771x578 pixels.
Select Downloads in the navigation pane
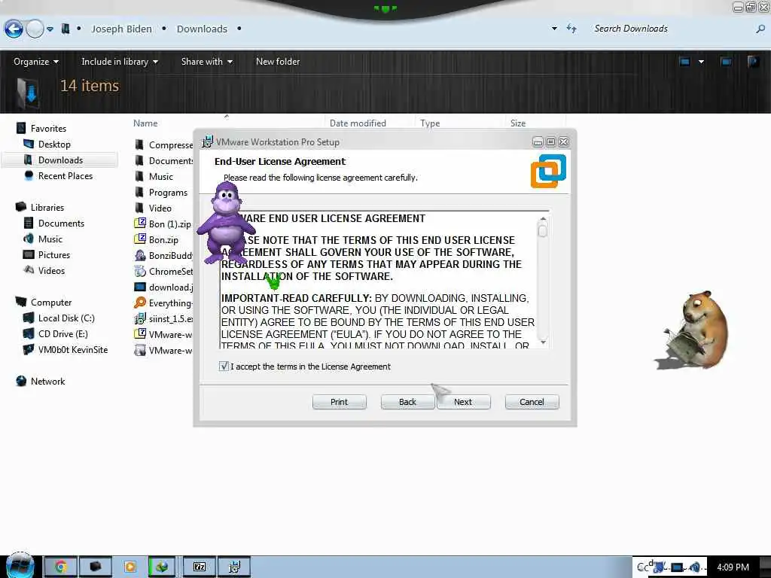[60, 160]
